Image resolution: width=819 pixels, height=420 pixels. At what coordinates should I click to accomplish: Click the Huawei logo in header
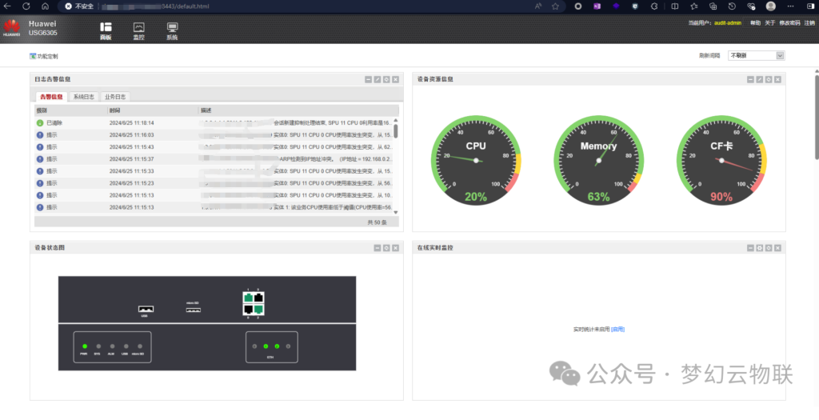(11, 28)
